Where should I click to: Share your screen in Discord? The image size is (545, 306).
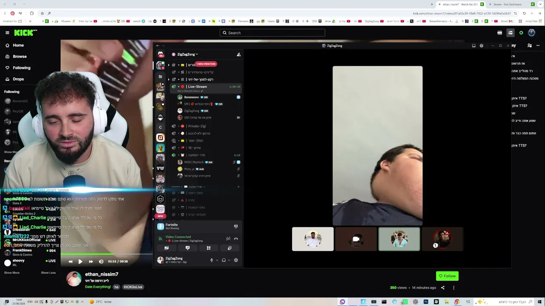(x=188, y=248)
